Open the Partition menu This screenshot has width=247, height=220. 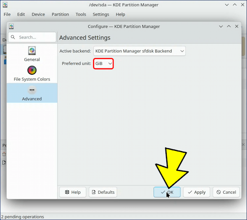coord(60,14)
